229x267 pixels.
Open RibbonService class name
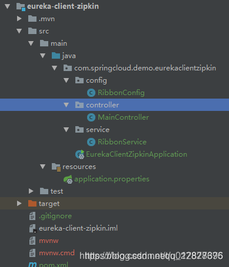point(122,142)
